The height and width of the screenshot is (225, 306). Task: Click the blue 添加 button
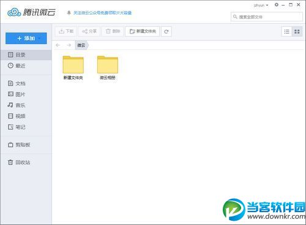click(26, 38)
